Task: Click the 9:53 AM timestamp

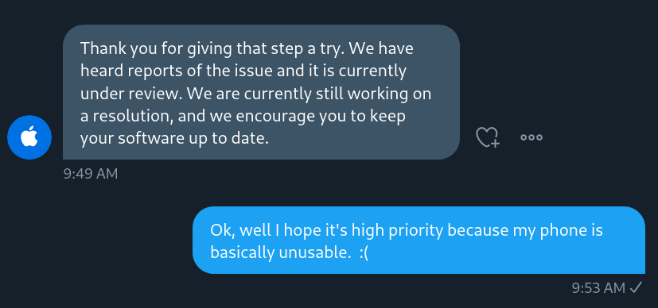Action: coord(599,288)
